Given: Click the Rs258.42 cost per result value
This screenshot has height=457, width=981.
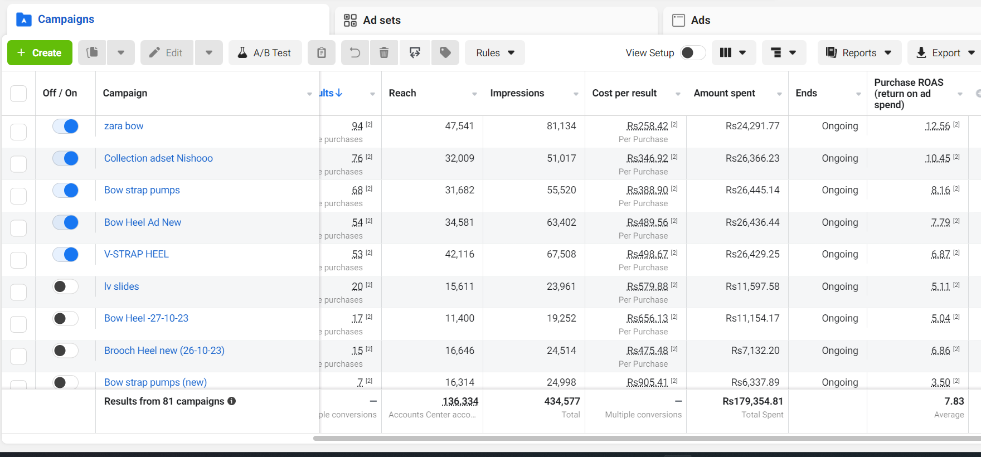Looking at the screenshot, I should point(647,126).
